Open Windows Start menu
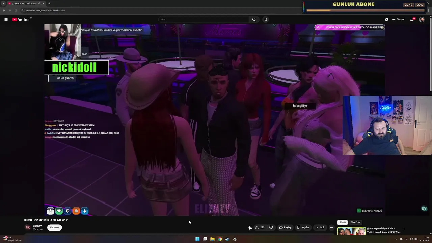 click(x=197, y=239)
